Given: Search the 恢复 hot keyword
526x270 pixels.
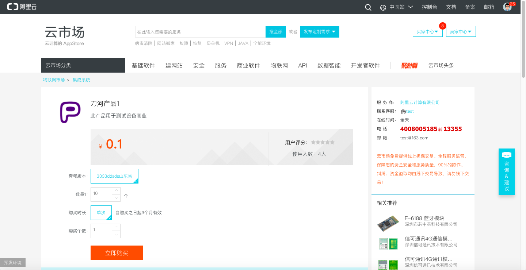Looking at the screenshot, I should 197,43.
